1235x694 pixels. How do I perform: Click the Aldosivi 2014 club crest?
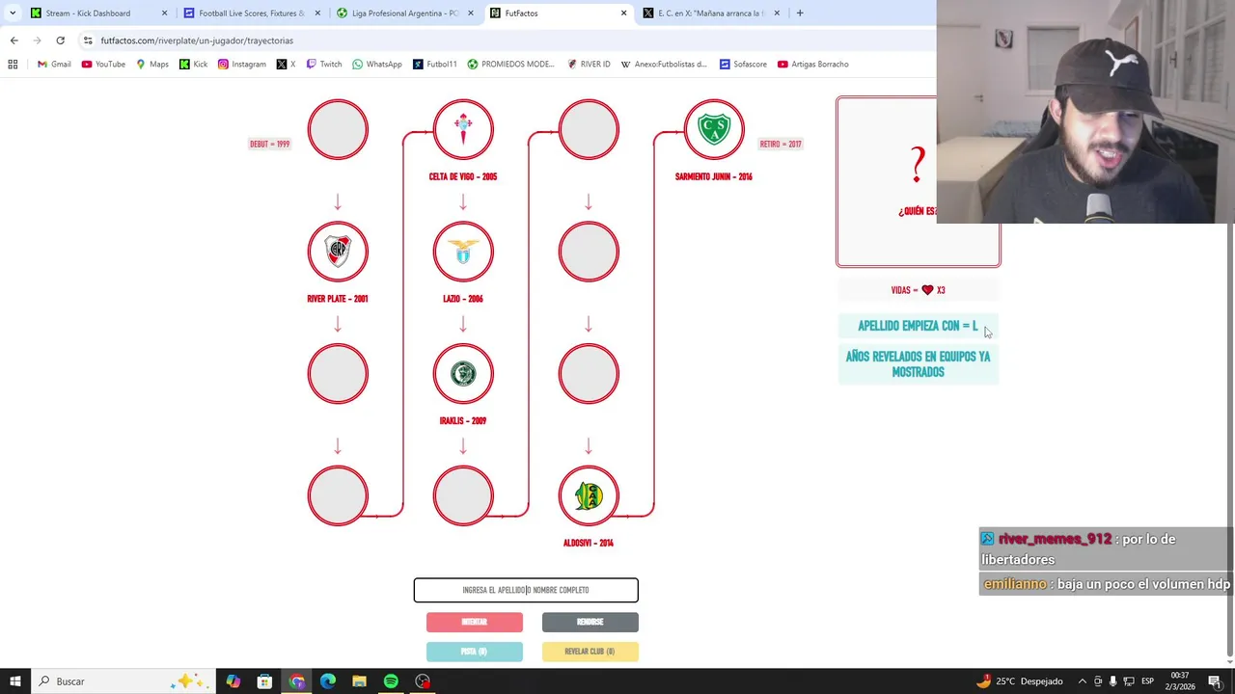(589, 495)
